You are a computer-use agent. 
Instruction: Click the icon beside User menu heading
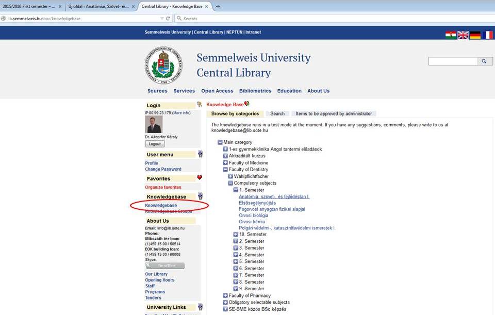point(200,154)
